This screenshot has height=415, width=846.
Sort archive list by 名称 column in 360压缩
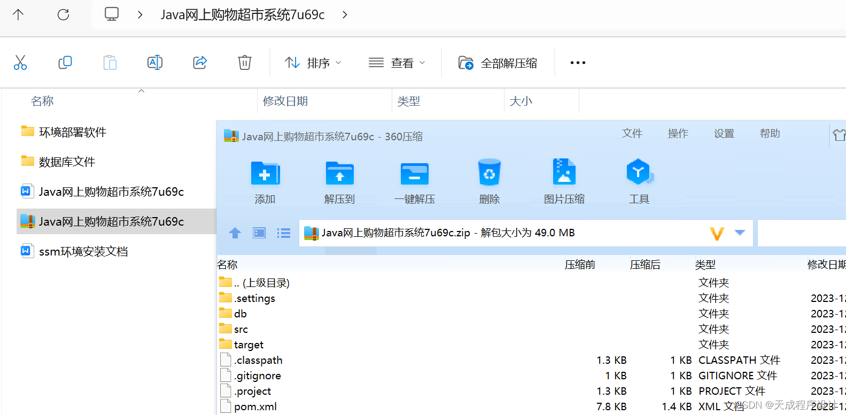[228, 265]
